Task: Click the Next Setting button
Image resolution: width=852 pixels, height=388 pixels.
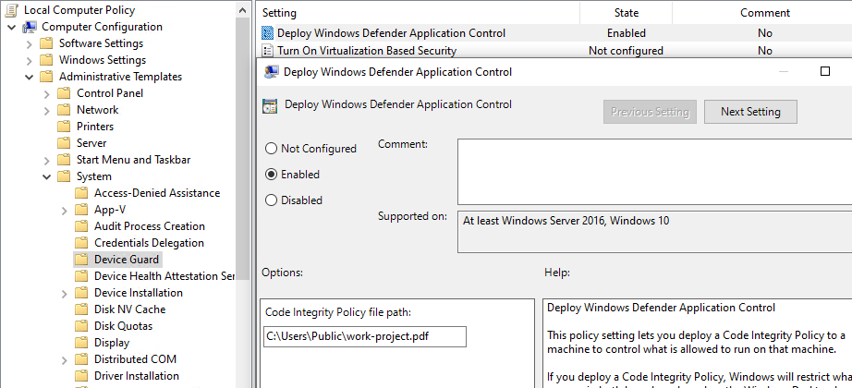Action: (750, 112)
